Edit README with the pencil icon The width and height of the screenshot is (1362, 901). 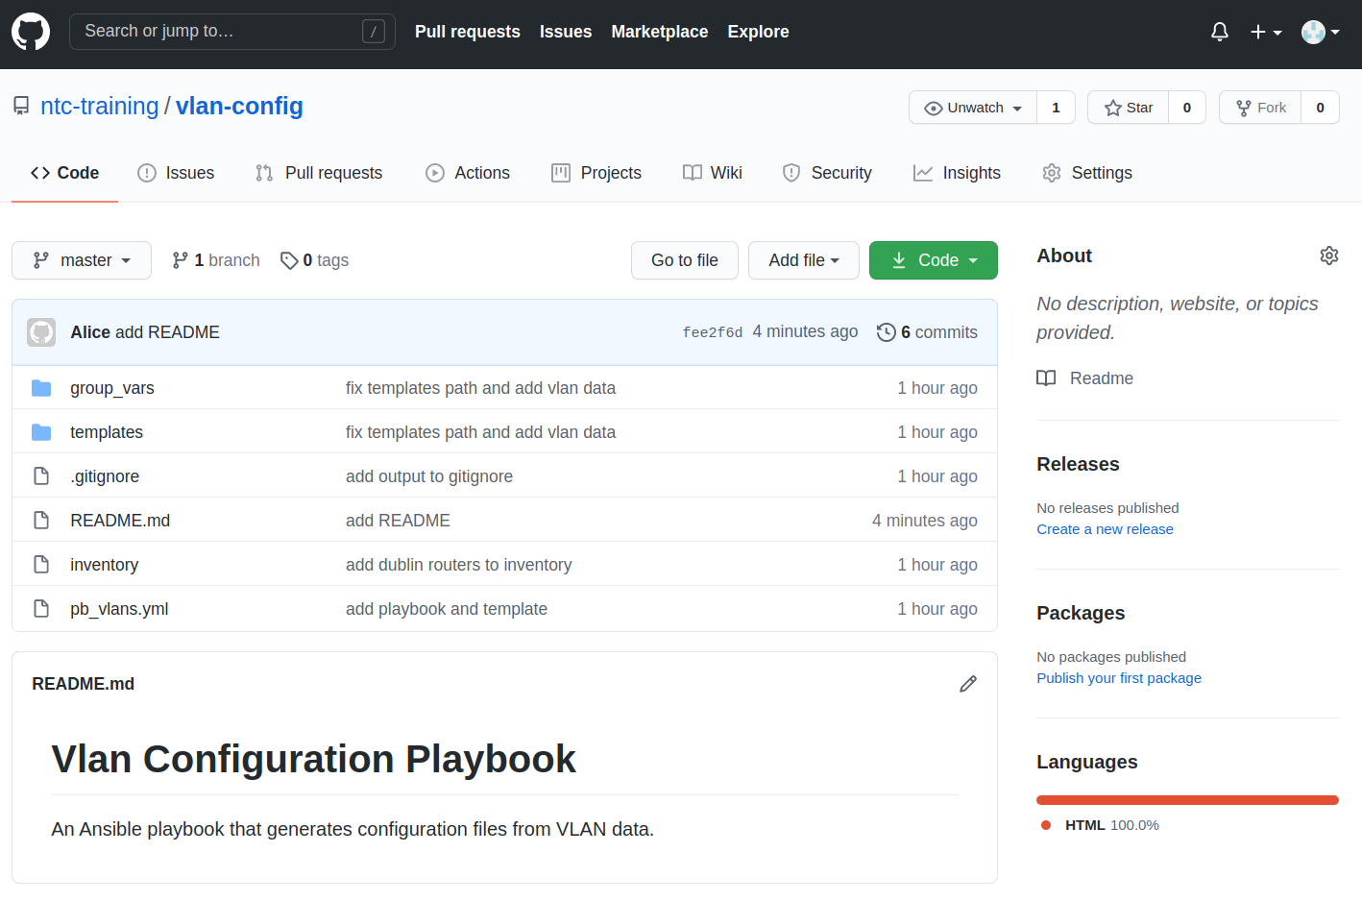[967, 684]
